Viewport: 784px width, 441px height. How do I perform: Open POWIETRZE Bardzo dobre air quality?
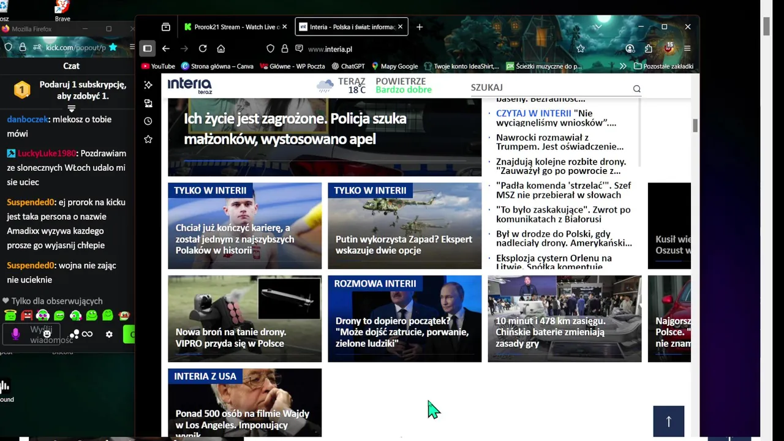(404, 86)
